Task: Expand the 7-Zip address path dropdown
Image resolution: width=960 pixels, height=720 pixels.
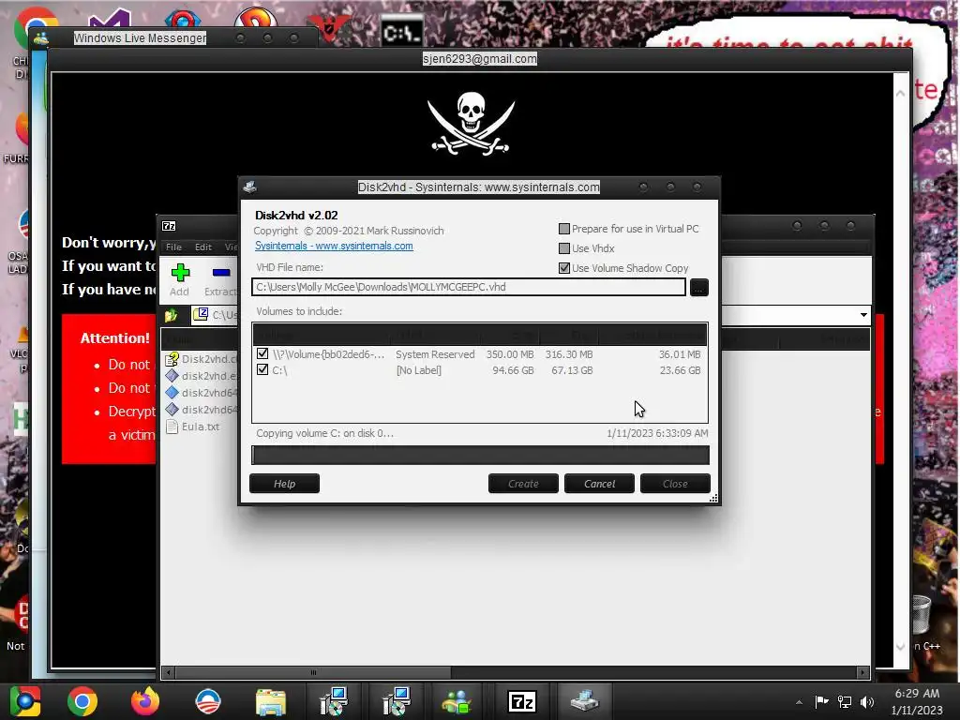Action: (x=863, y=315)
